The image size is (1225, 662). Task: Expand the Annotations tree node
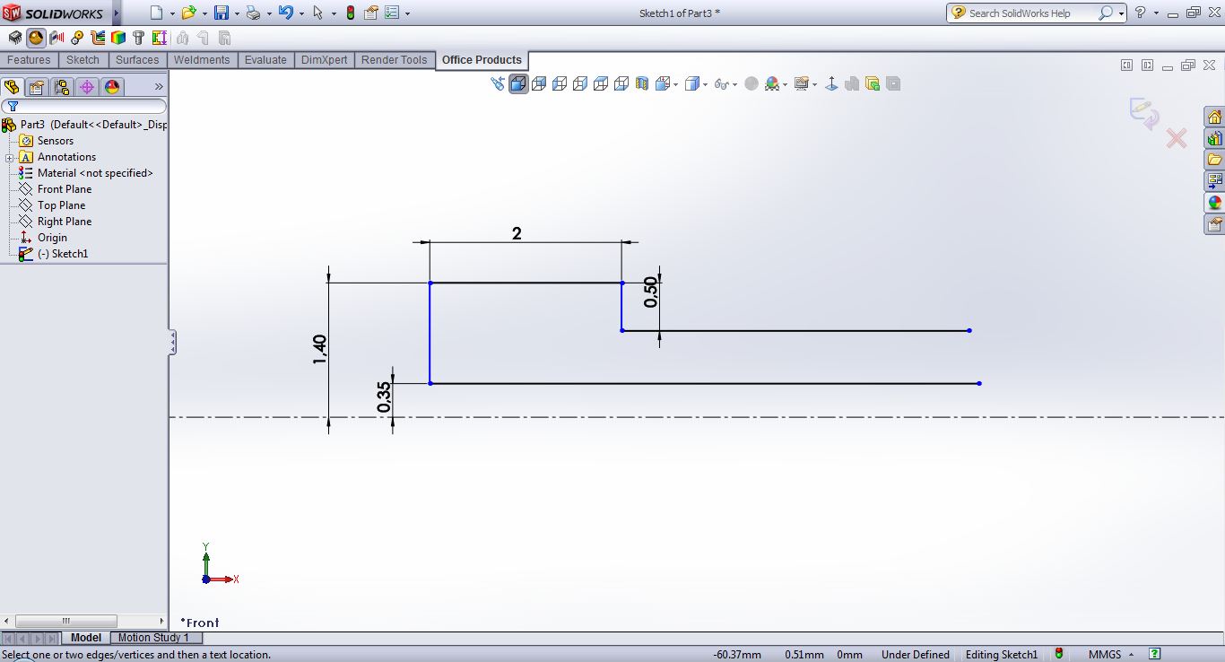(10, 157)
